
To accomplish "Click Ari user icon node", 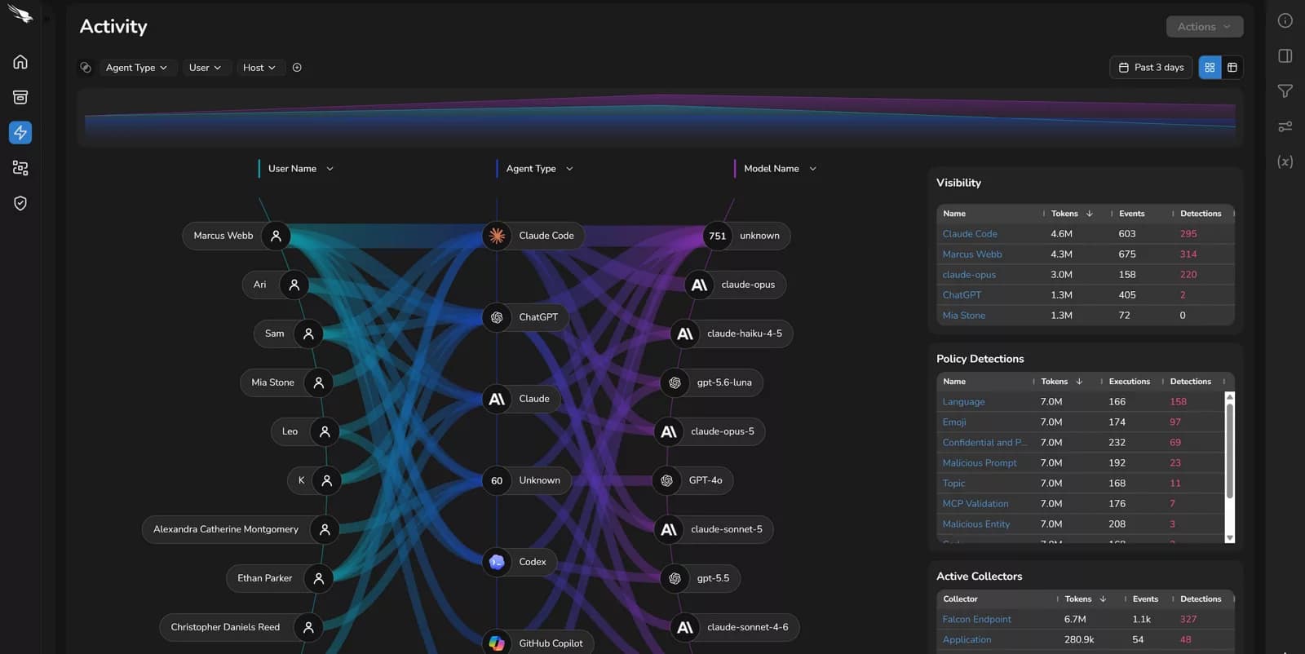I will [294, 285].
